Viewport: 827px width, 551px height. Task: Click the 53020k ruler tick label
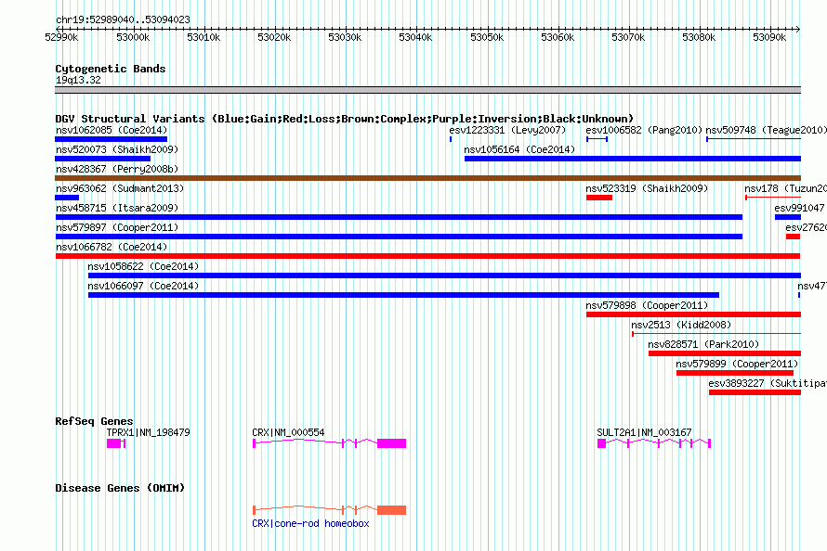click(x=274, y=37)
